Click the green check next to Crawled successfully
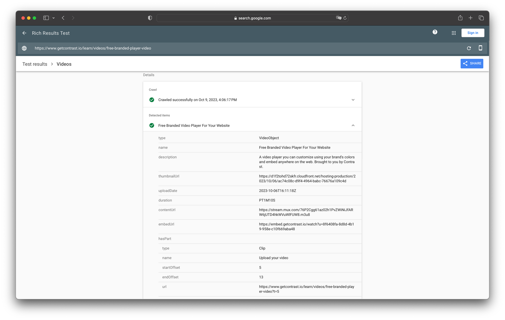The width and height of the screenshot is (505, 320). [x=152, y=100]
